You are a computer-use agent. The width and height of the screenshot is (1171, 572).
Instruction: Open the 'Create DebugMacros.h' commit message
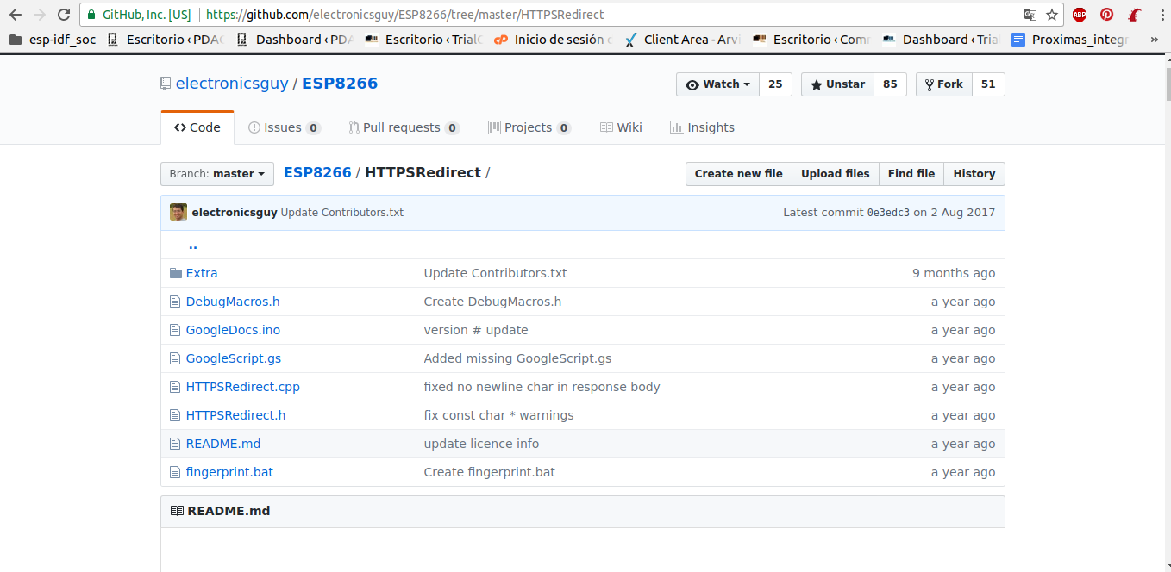pos(492,302)
